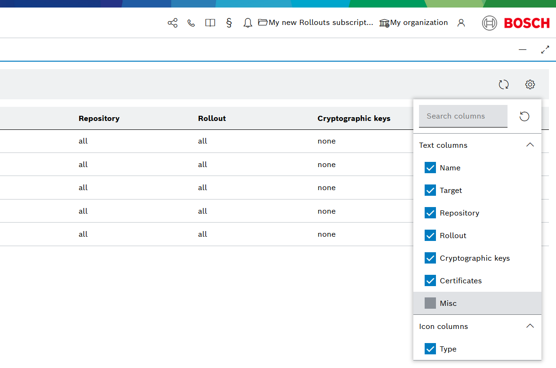
Task: Open My new Rollouts subscription selector
Action: tap(316, 23)
